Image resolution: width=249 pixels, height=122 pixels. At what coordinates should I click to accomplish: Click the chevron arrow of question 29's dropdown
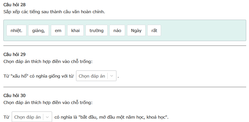click(112, 76)
